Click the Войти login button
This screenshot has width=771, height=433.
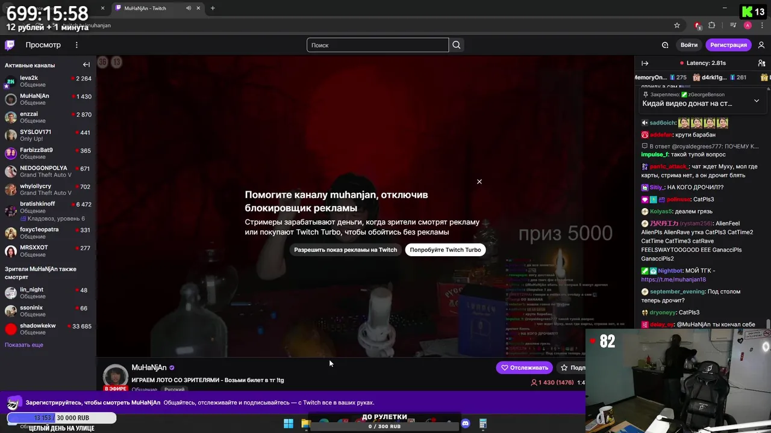tap(689, 45)
